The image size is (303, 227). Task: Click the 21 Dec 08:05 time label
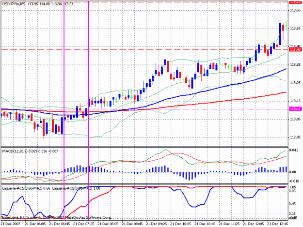tap(108, 224)
